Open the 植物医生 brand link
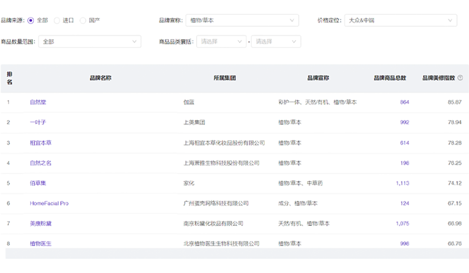Screen dimensions: 469x273 click(x=41, y=244)
